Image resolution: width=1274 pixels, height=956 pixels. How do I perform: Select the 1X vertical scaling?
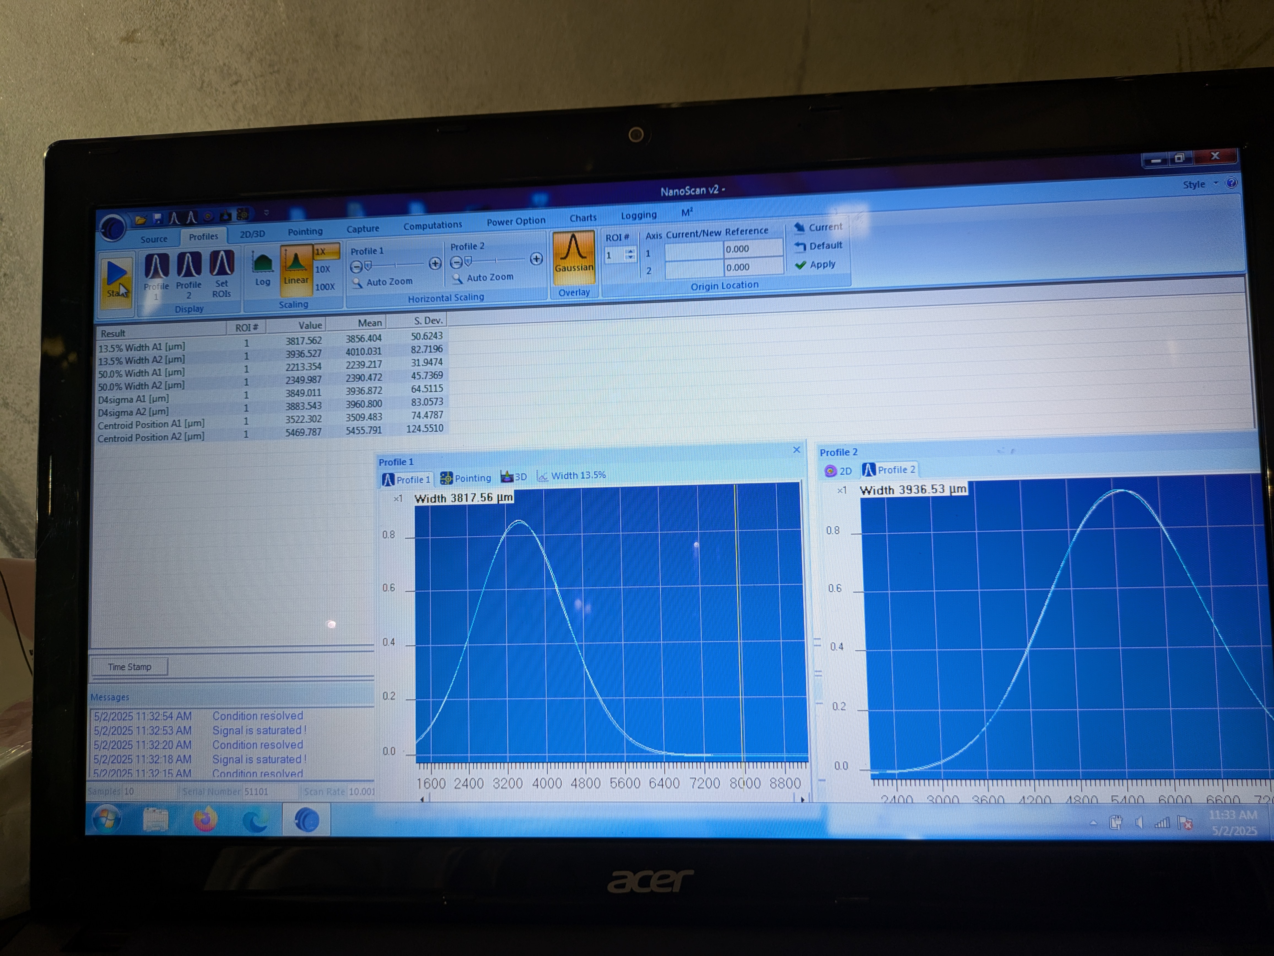(x=326, y=251)
